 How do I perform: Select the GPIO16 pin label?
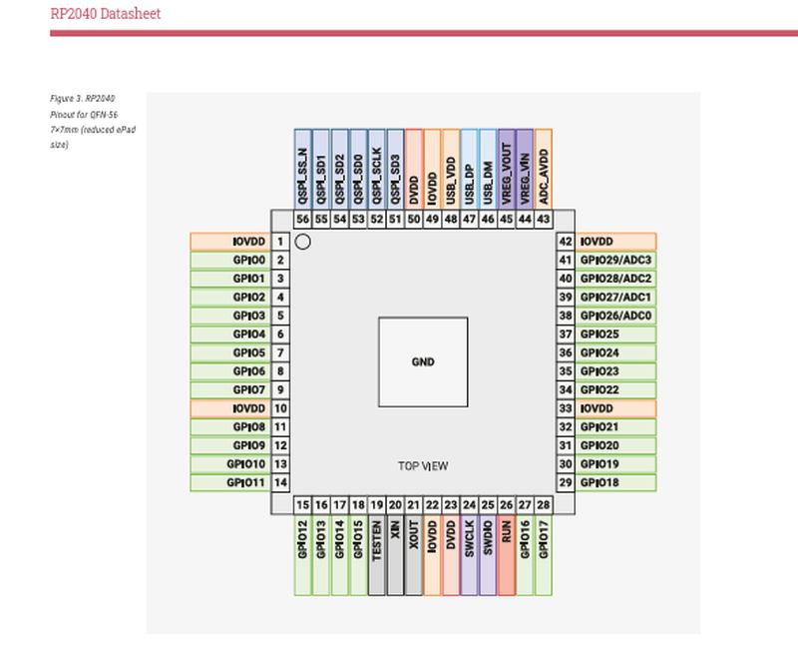pyautogui.click(x=525, y=555)
